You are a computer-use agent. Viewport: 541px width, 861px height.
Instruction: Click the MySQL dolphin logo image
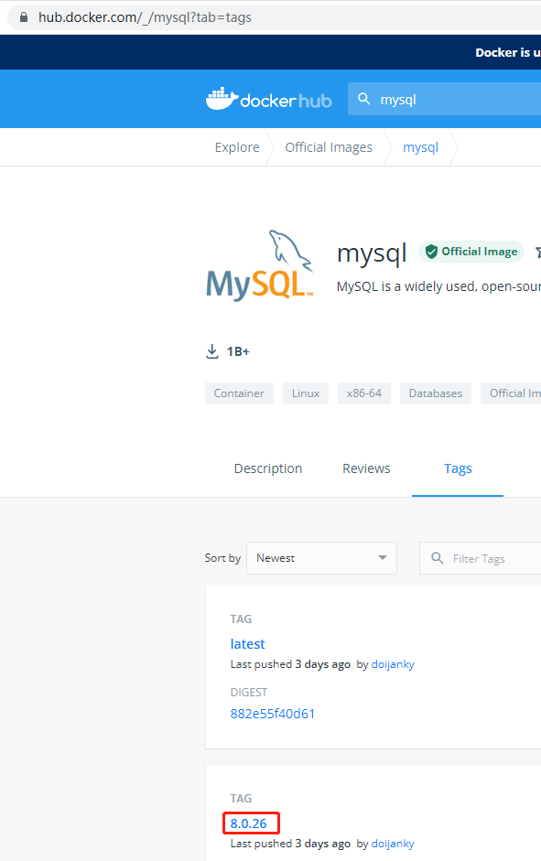260,265
